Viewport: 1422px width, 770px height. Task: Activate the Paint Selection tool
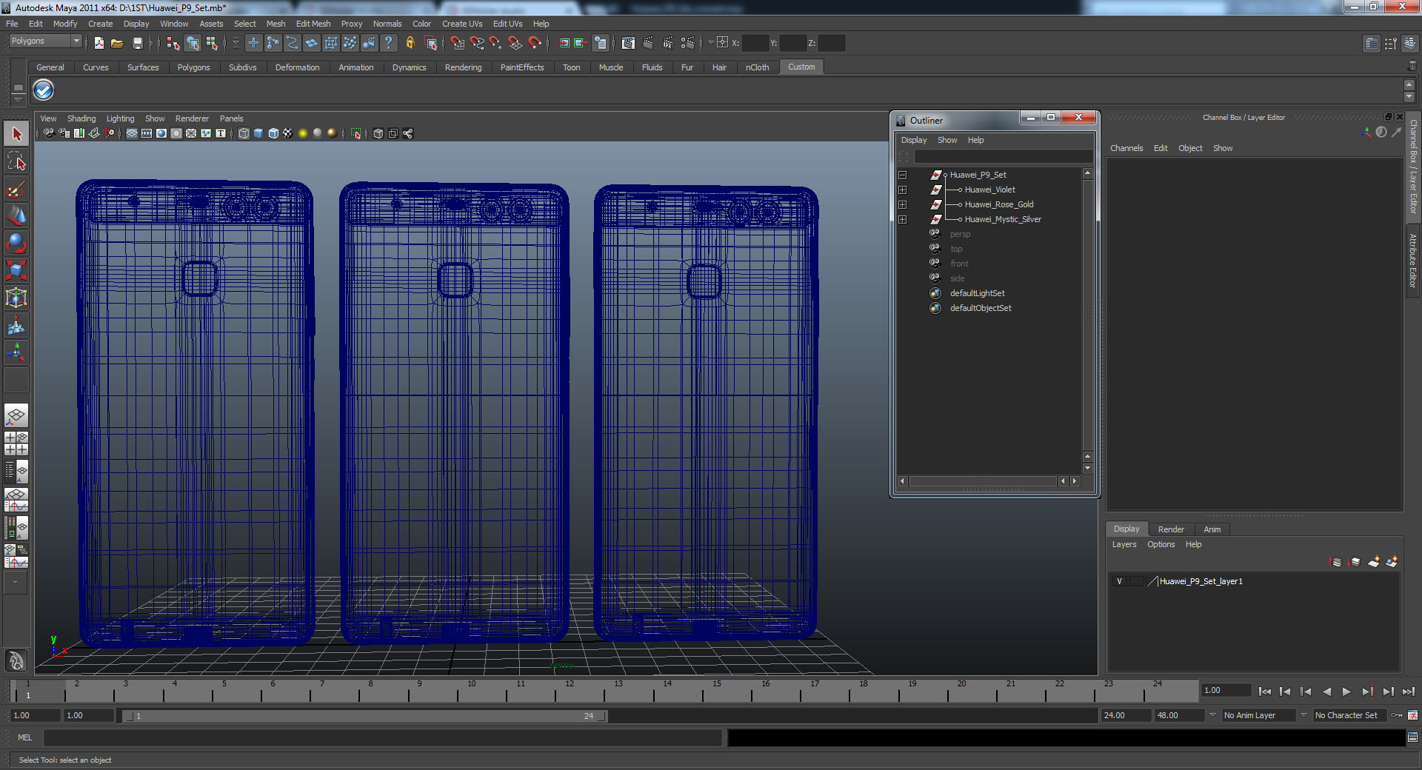point(16,190)
